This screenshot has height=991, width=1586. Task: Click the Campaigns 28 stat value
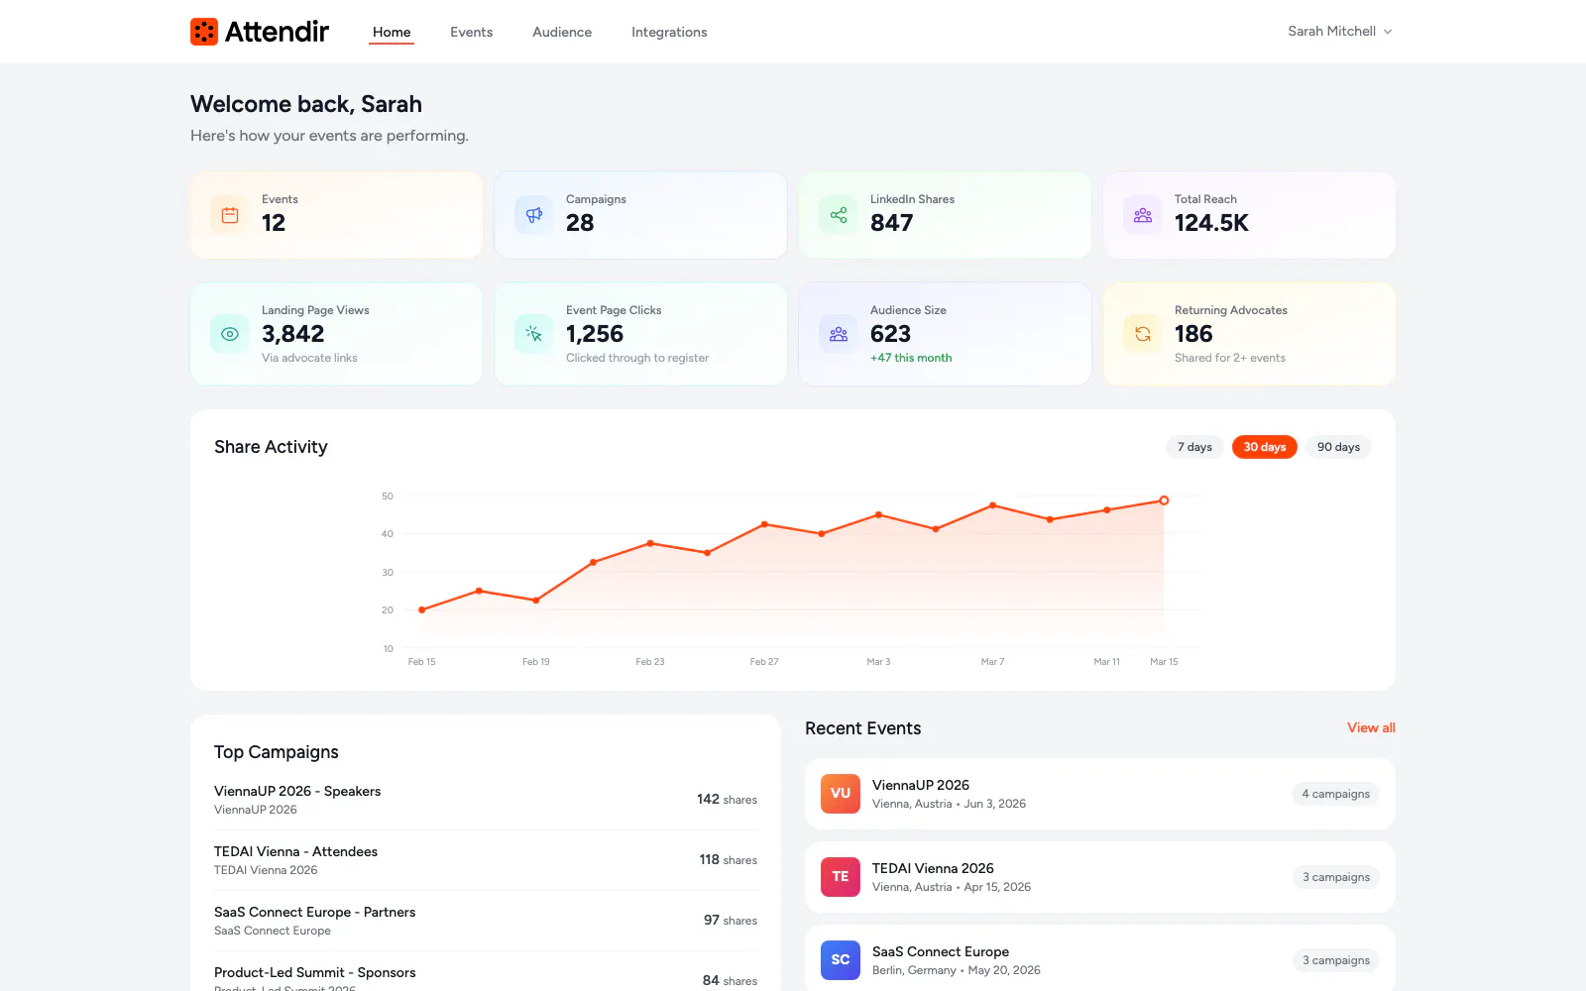click(580, 223)
